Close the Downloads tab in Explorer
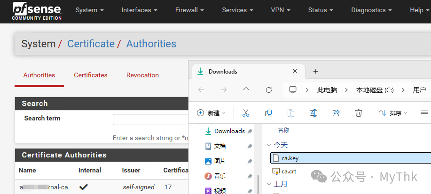Viewport: 431px width, 194px height. coord(295,71)
